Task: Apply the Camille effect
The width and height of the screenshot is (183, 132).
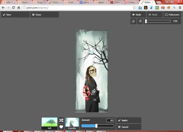Action: click(129, 120)
